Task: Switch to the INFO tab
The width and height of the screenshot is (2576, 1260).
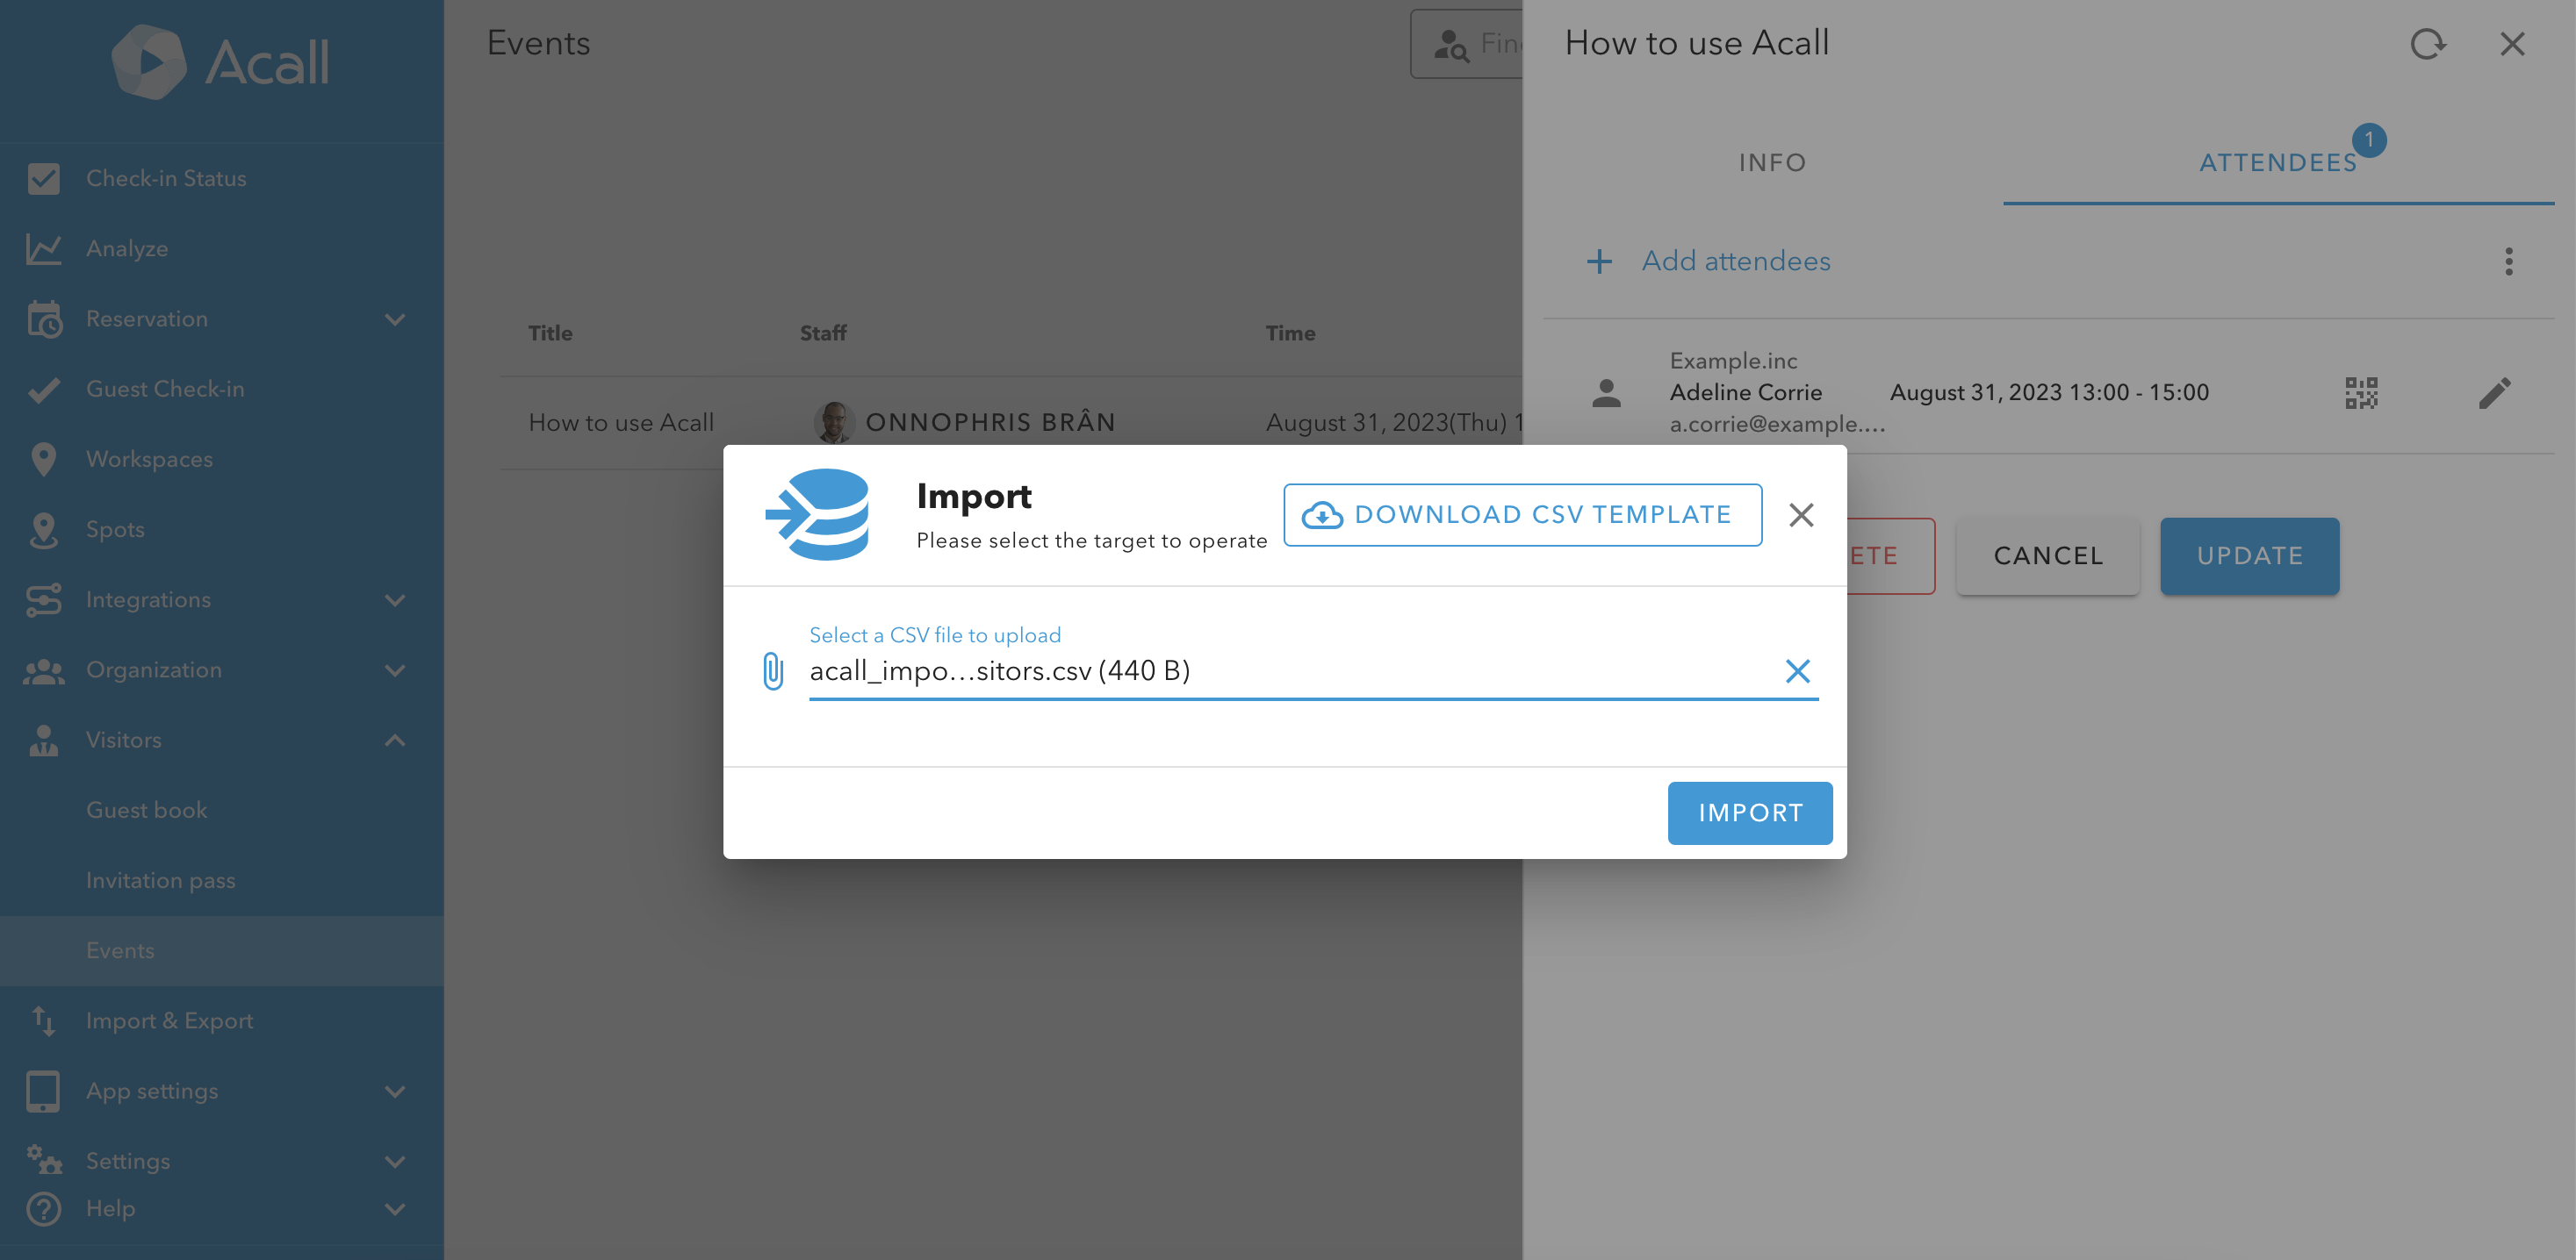Action: (1772, 163)
